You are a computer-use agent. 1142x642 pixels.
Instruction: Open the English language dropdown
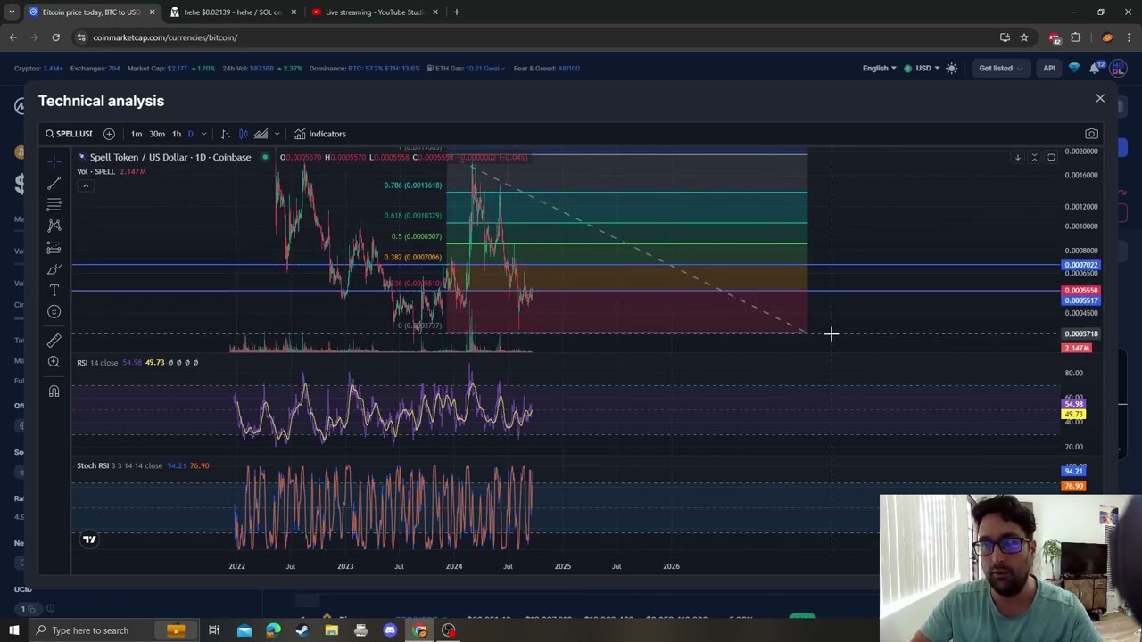pyautogui.click(x=879, y=68)
